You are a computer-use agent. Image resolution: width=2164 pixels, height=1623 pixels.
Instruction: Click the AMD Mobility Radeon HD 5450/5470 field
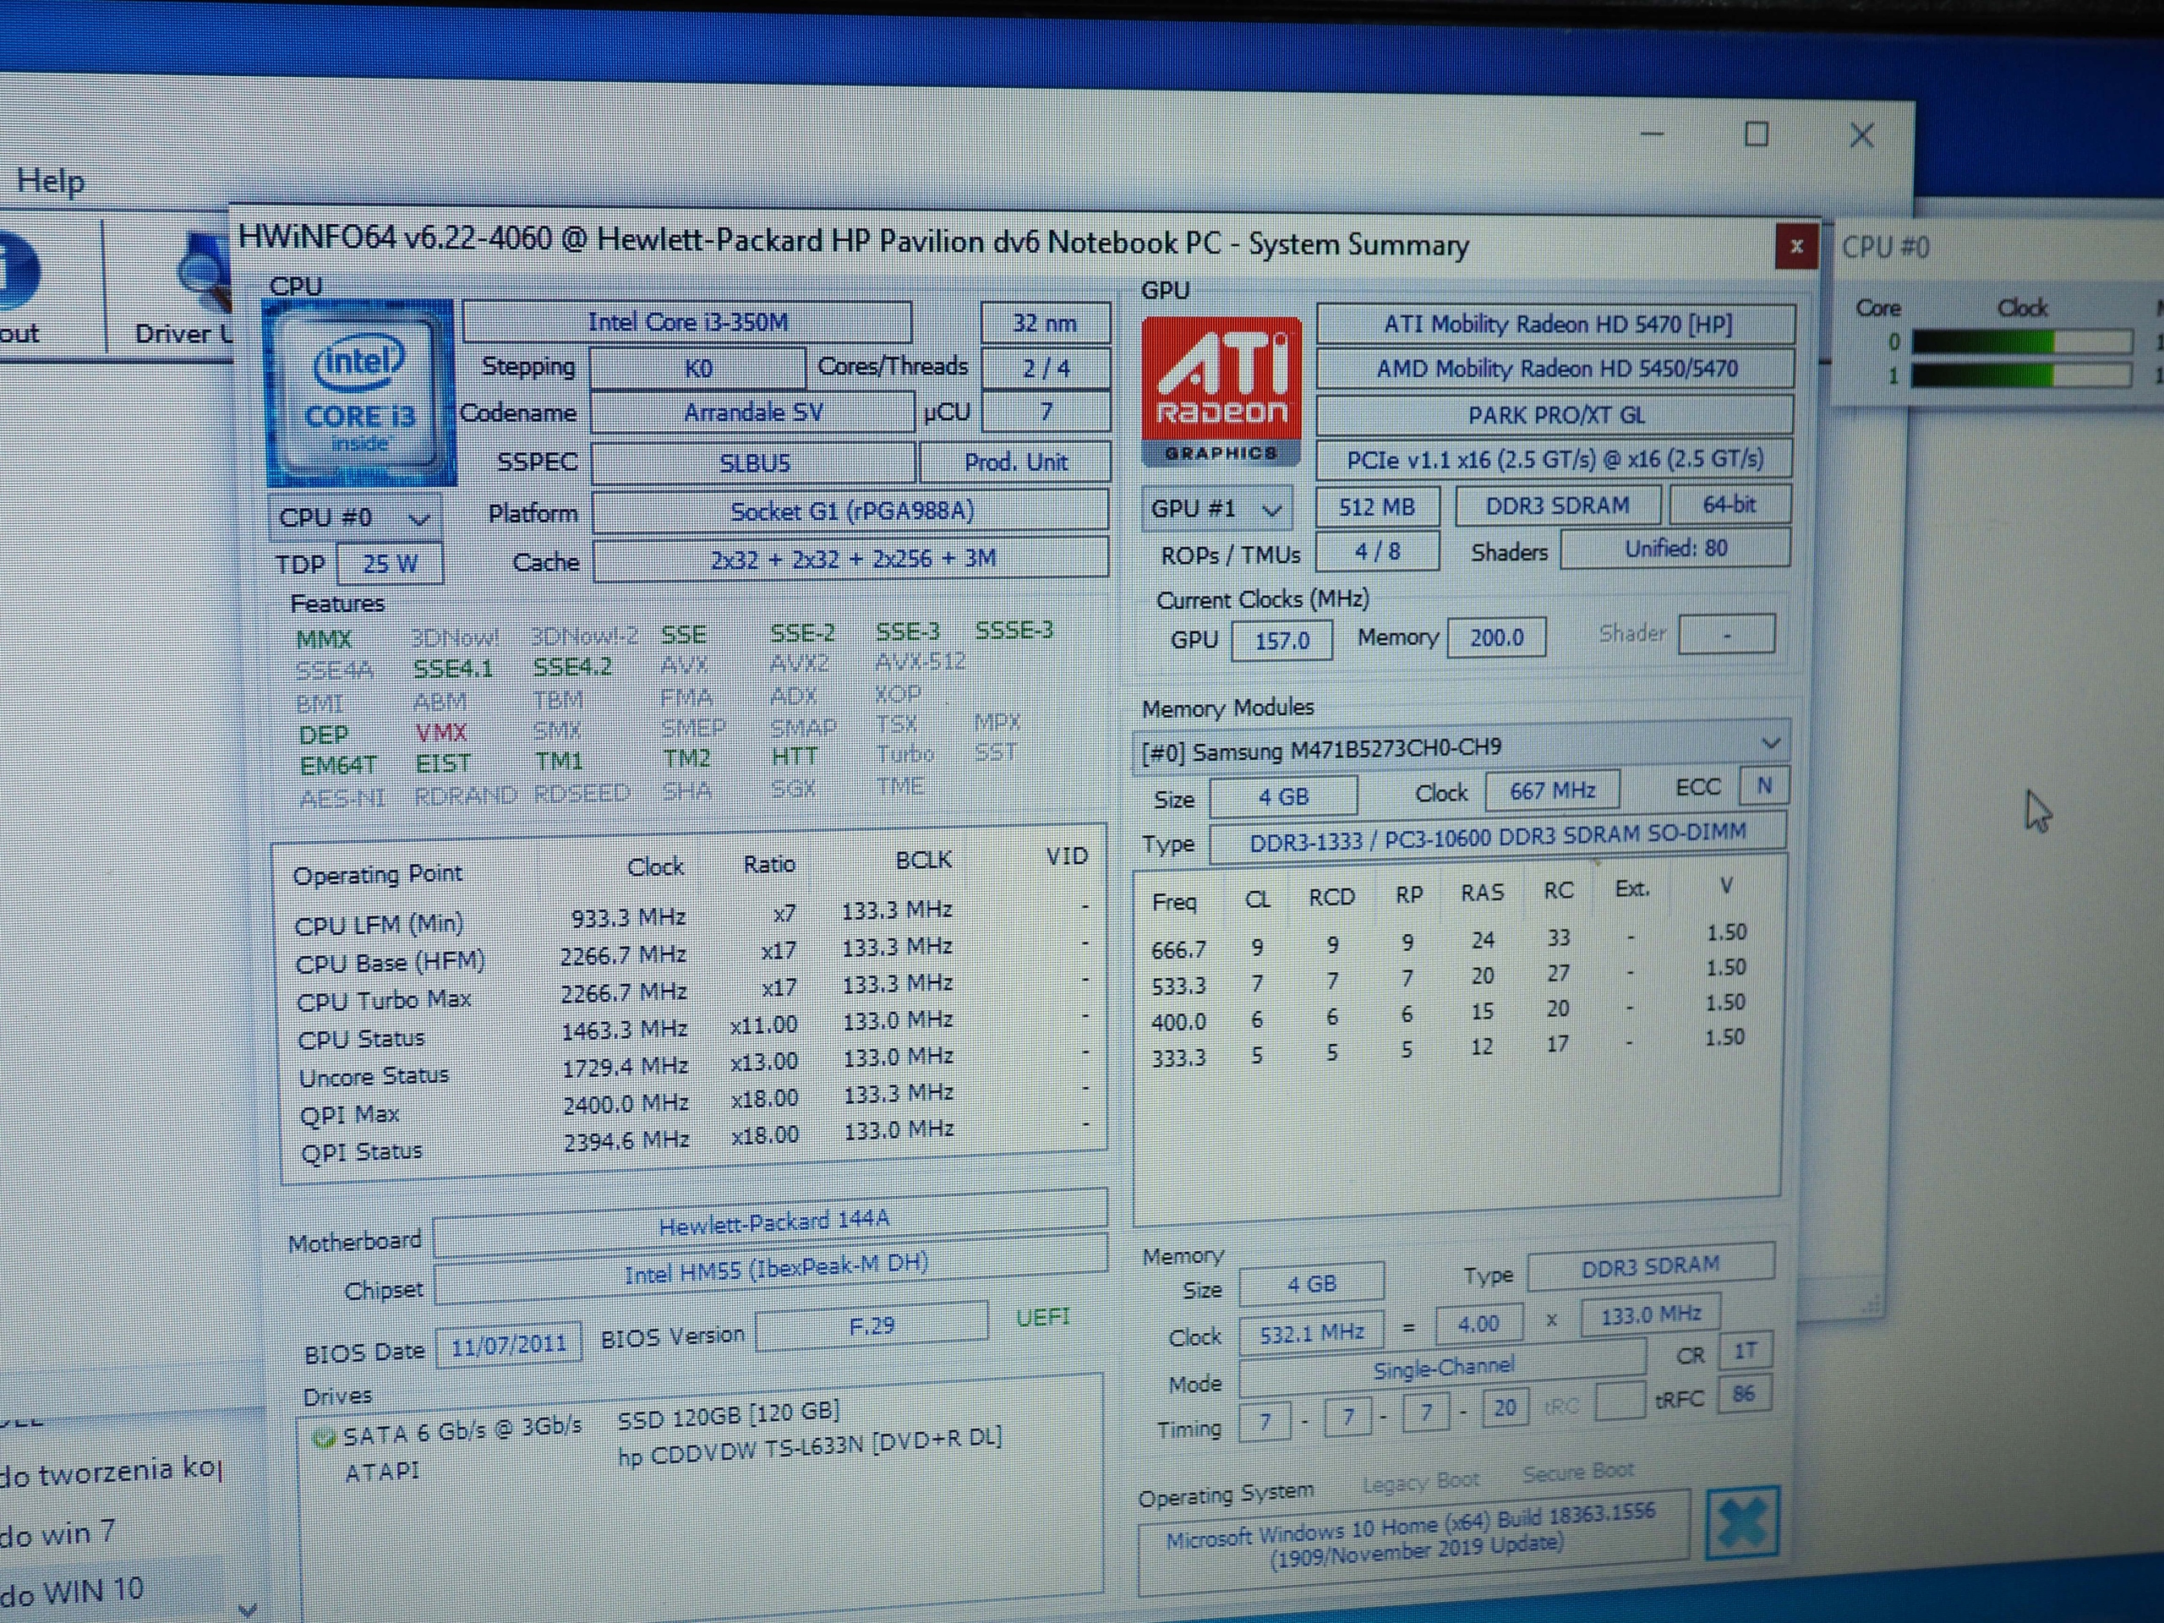[x=1555, y=369]
